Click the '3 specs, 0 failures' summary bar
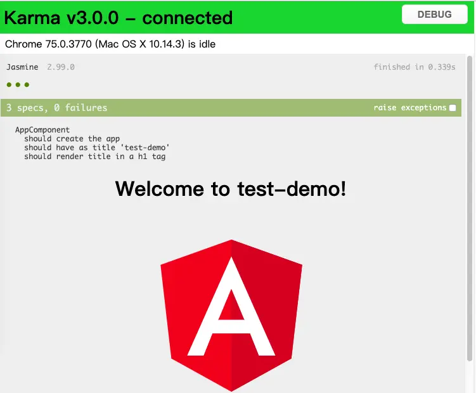The image size is (476, 393). 231,108
